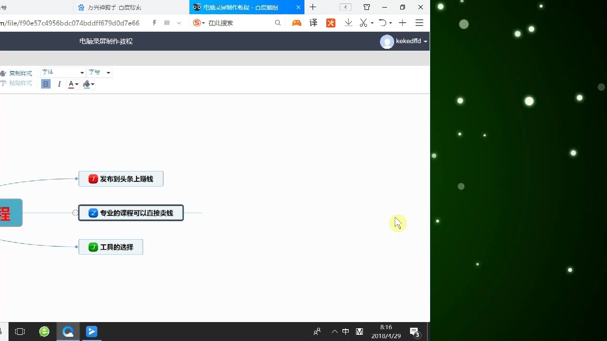Click the magnifier search icon
The height and width of the screenshot is (341, 607).
click(x=278, y=23)
